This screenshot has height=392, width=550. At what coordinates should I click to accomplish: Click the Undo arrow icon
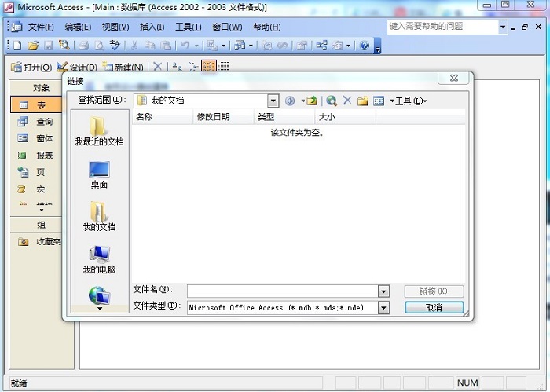click(185, 46)
